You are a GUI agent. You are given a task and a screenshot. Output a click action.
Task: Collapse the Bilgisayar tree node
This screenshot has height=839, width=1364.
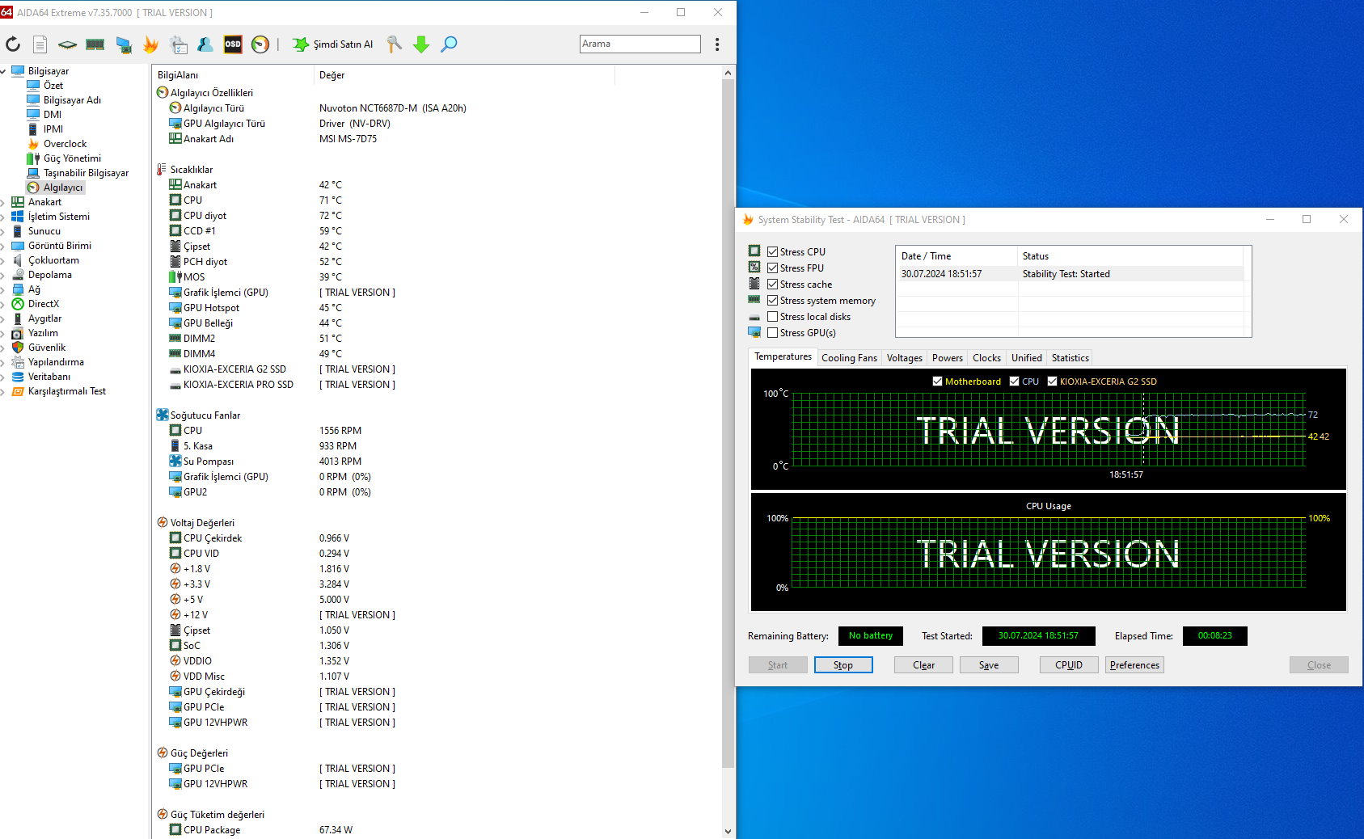coord(3,71)
